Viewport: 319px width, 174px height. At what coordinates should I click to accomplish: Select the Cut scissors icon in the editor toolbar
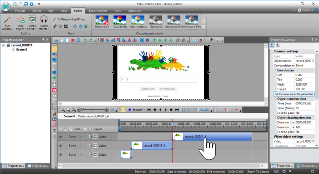point(57,40)
